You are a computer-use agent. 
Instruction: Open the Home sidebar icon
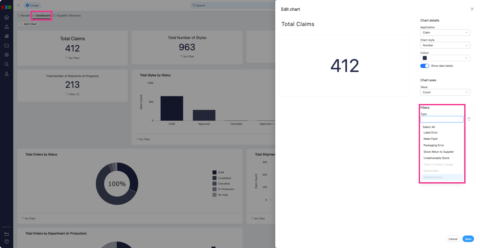[7, 17]
